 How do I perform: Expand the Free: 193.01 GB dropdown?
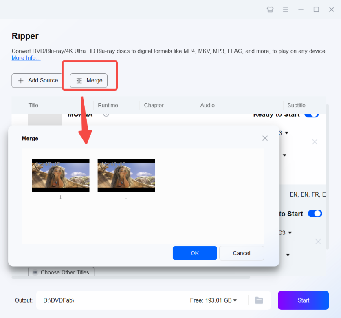tap(235, 300)
